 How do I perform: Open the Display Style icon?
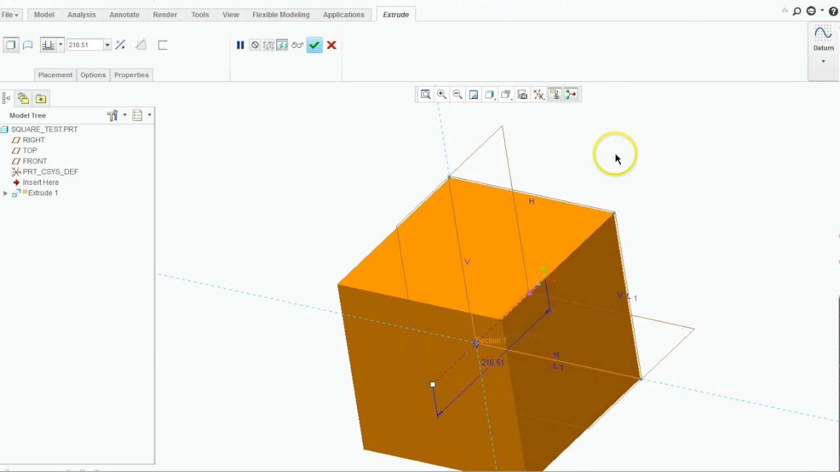490,94
